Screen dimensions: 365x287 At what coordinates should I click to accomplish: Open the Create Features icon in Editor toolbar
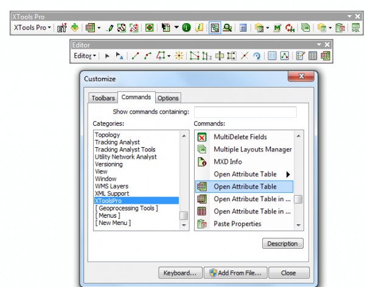point(300,56)
